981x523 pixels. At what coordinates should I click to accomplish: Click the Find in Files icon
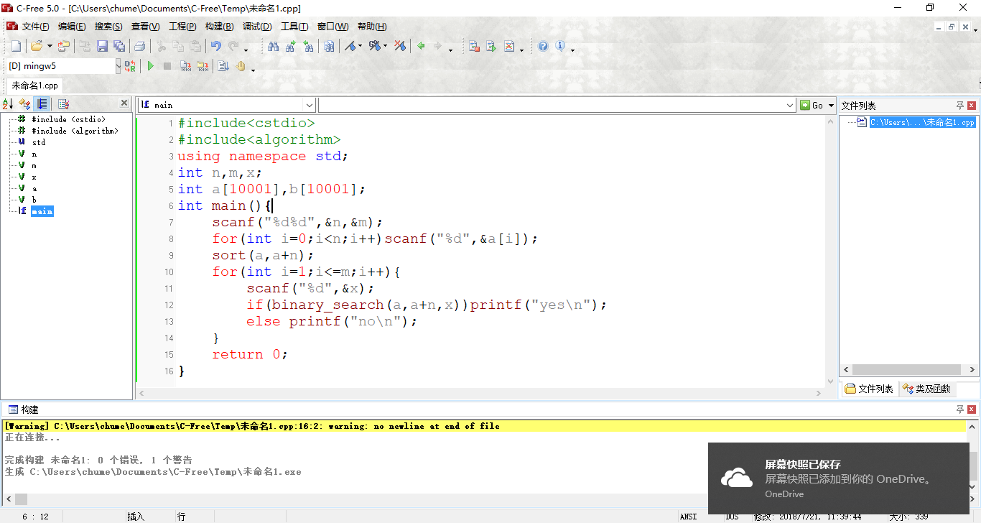coord(329,46)
